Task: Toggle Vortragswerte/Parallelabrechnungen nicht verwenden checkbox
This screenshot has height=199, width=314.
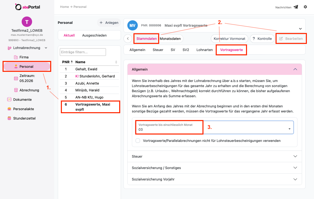Action: tap(138, 141)
